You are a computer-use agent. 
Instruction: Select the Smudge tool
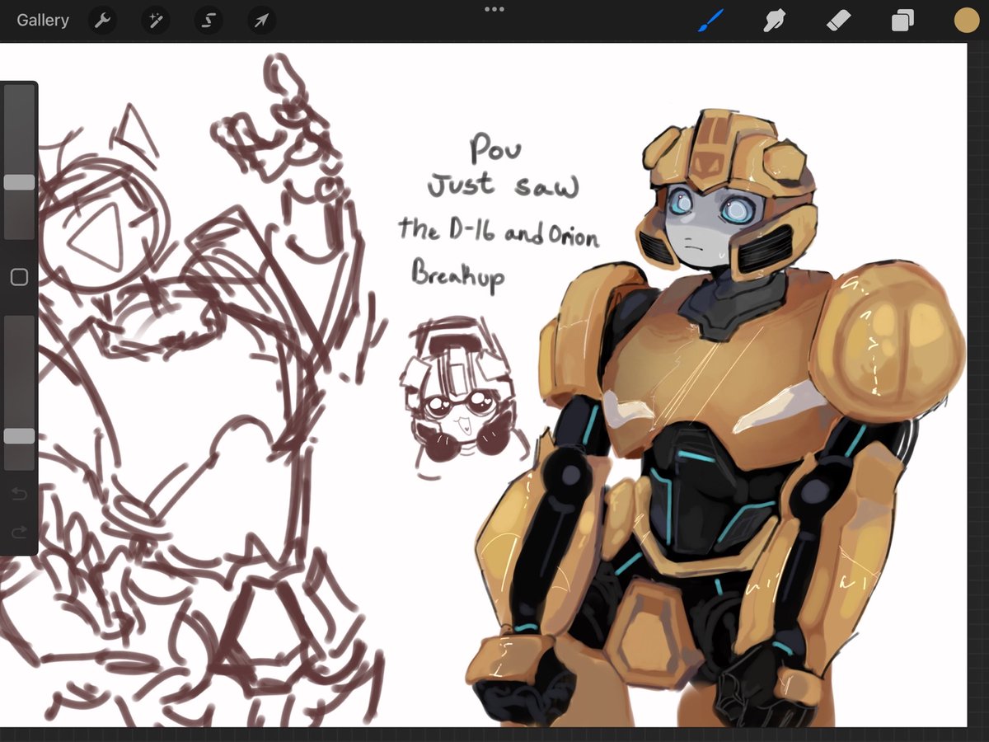tap(774, 21)
